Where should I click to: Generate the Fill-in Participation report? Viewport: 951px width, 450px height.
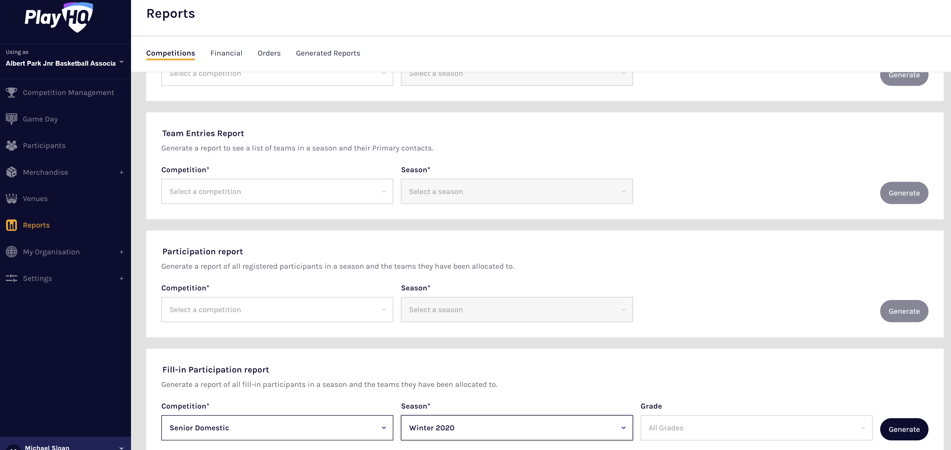click(904, 429)
